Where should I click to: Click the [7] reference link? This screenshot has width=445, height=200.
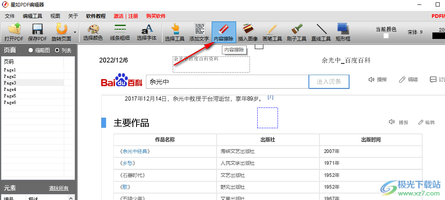point(271,97)
